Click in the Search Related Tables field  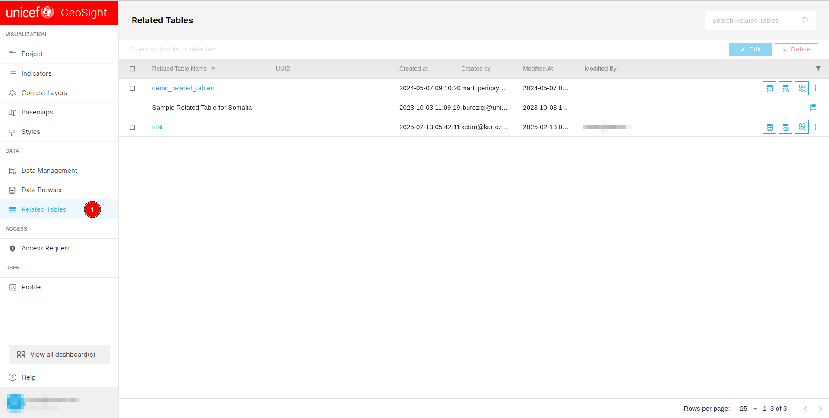760,20
